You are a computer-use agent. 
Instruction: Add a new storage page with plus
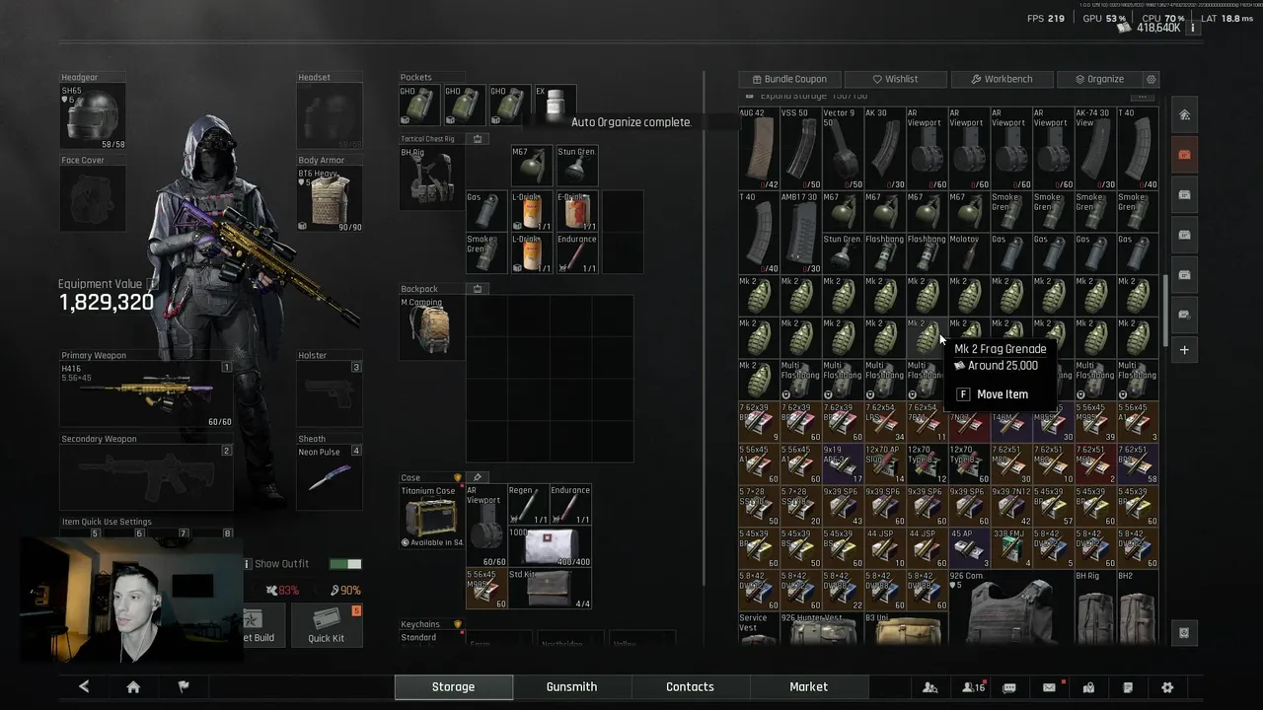[x=1184, y=350]
